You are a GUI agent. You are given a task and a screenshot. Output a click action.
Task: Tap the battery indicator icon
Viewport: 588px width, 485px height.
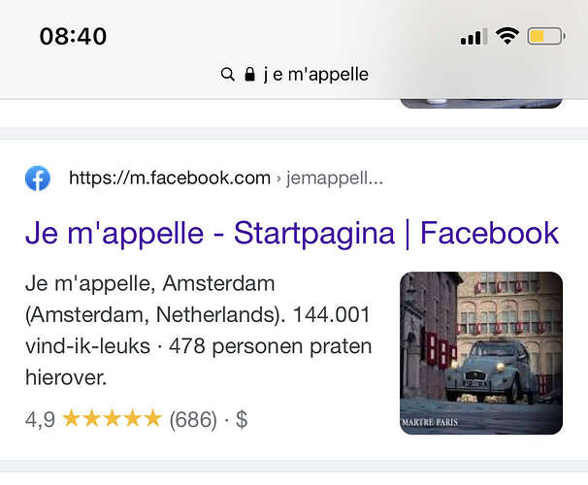tap(546, 36)
